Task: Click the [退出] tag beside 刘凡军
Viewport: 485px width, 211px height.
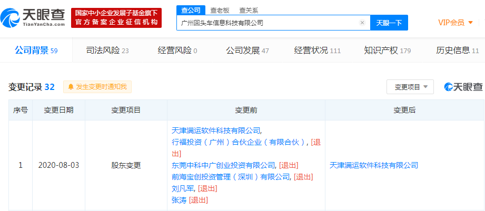Action: click(x=207, y=188)
